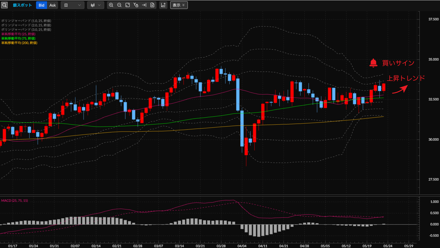The width and height of the screenshot is (440, 248).
Task: Click the indicator line chart icon
Action: [162, 5]
